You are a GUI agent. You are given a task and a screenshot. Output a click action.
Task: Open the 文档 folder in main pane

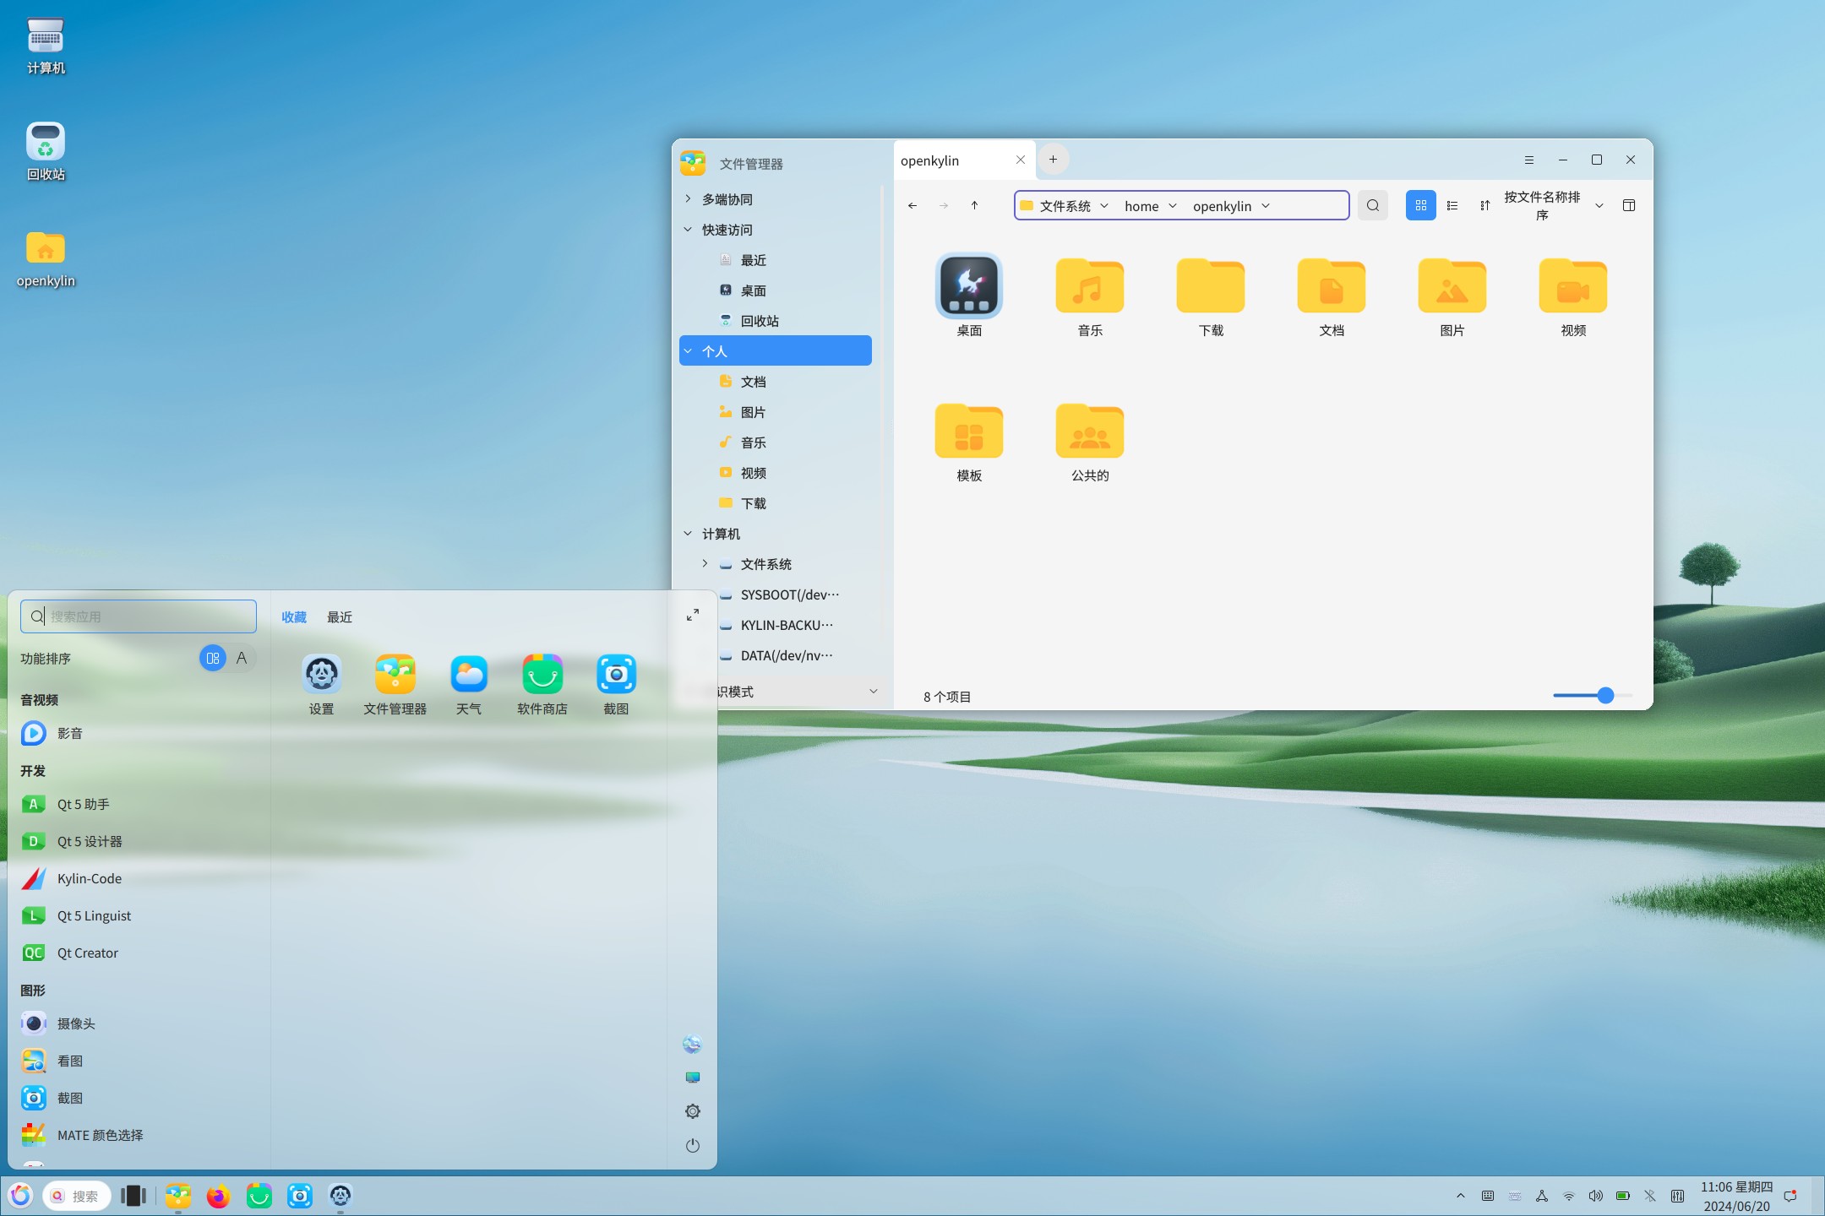(1332, 296)
